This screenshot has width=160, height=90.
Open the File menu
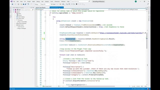[14, 1]
